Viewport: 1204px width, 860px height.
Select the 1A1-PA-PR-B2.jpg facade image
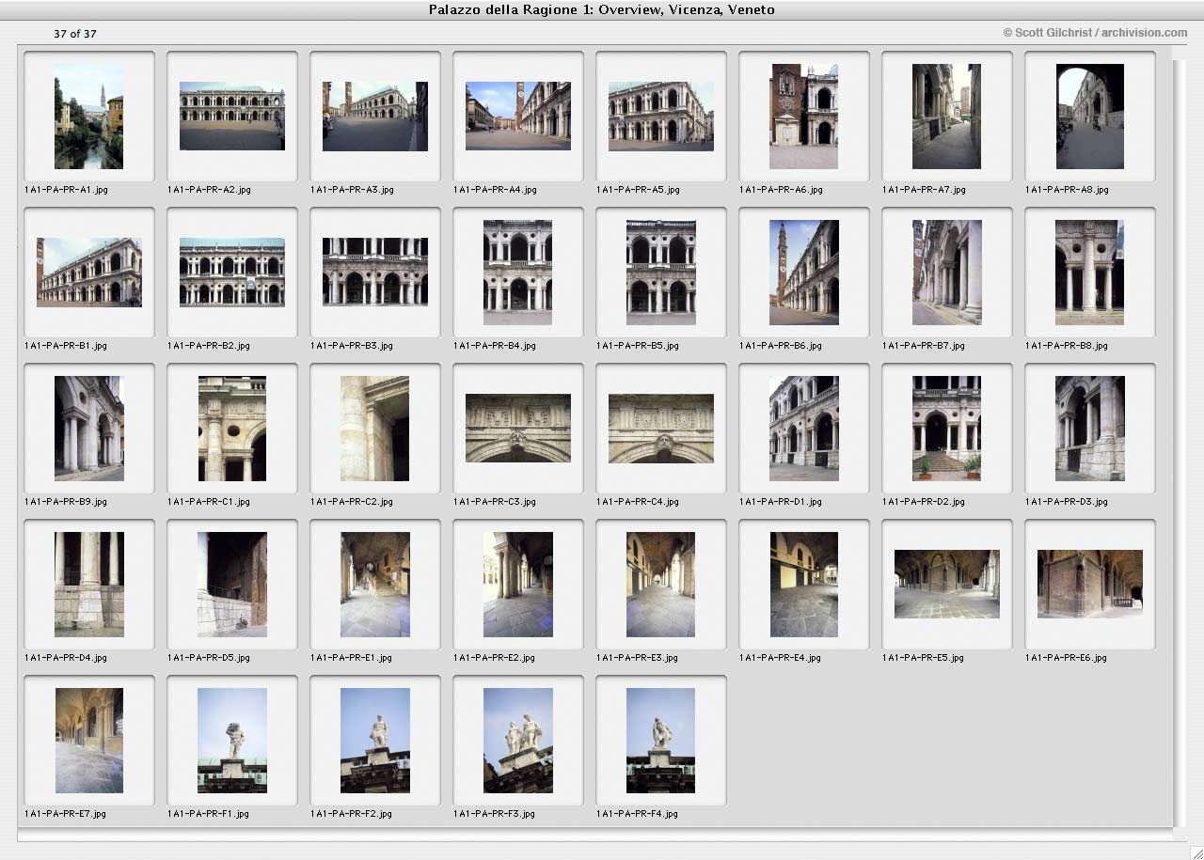[232, 273]
